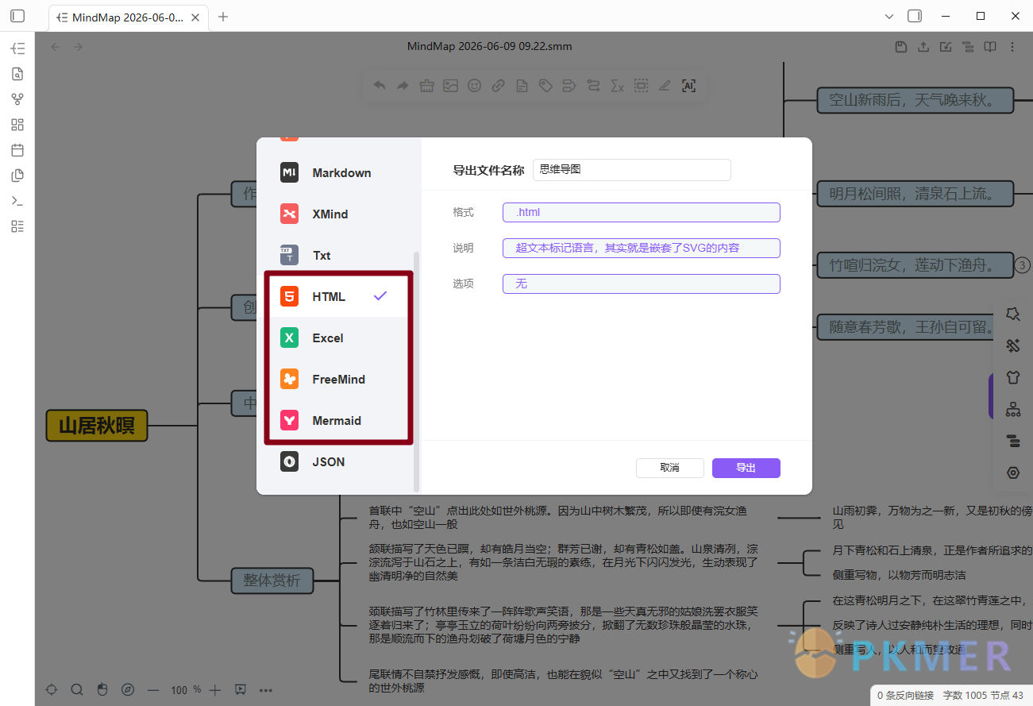Viewport: 1033px width, 706px height.
Task: Open the base style paint tool
Action: point(1013,346)
